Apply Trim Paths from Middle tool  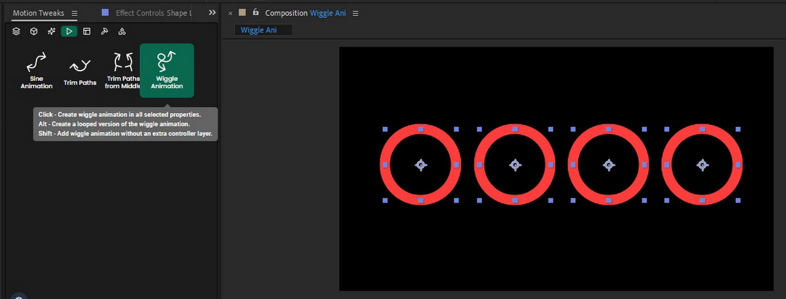tap(123, 71)
